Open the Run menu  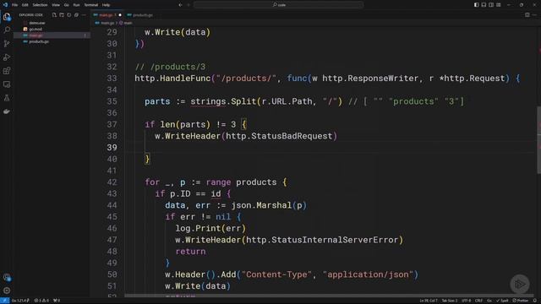pyautogui.click(x=76, y=5)
